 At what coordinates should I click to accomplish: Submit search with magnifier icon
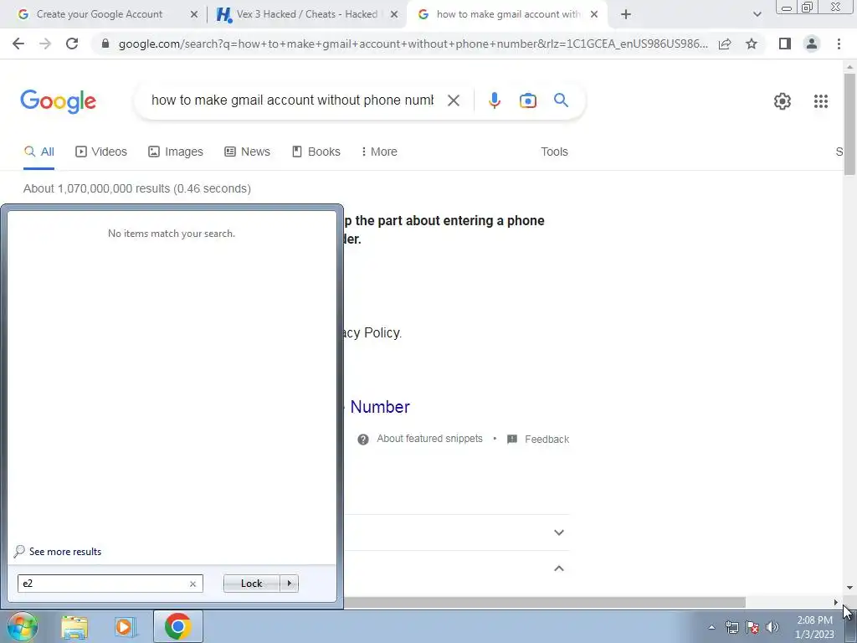coord(561,100)
